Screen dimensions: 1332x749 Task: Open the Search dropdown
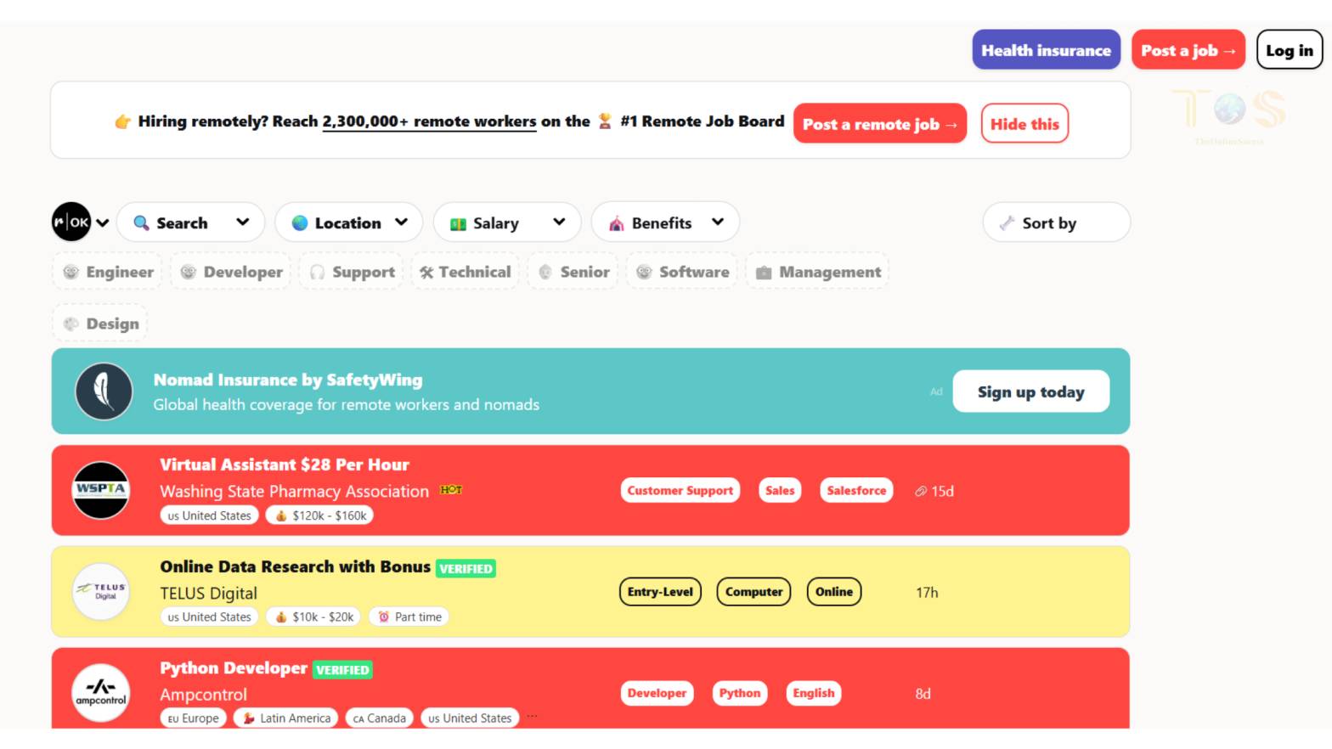(191, 222)
